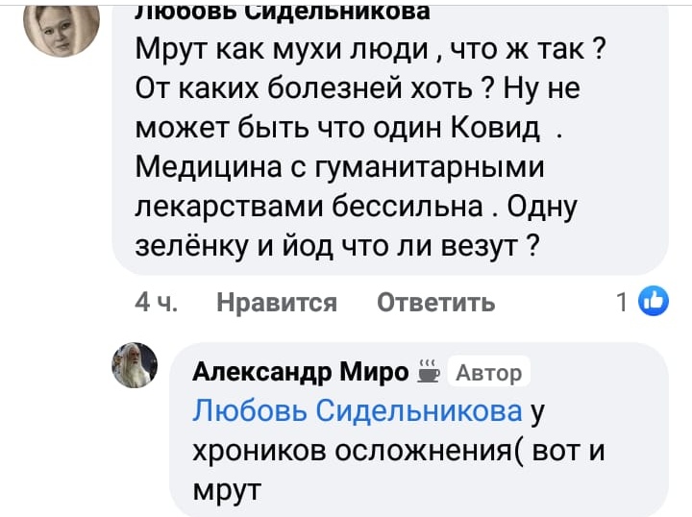
Task: Click the line 'Медицина с гуманитарными'
Action: [340, 166]
